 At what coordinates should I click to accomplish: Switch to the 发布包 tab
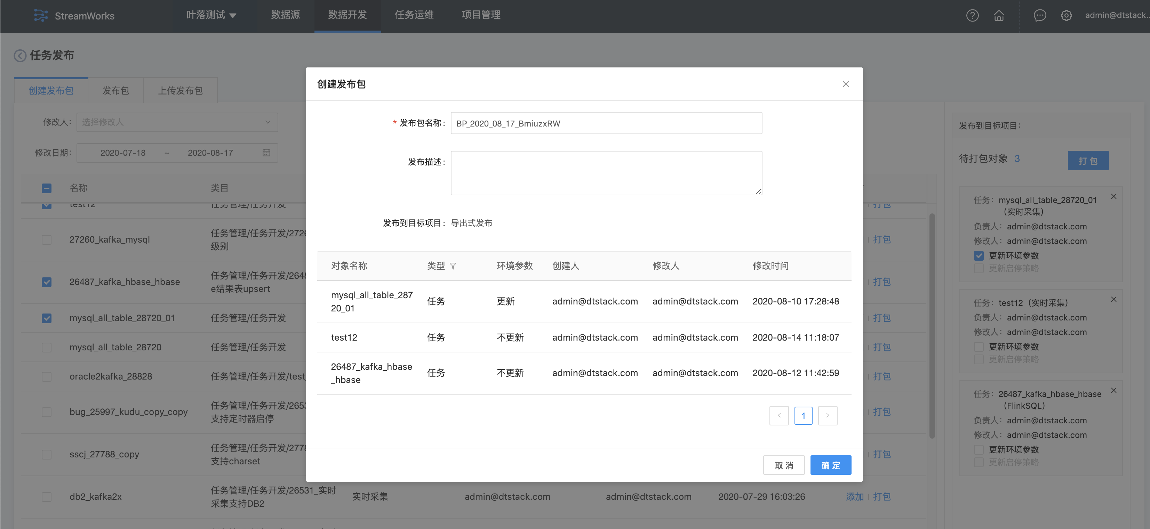(115, 91)
